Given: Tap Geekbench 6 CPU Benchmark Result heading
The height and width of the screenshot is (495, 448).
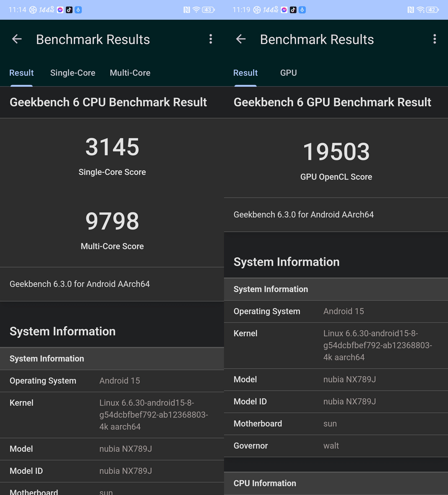Looking at the screenshot, I should pyautogui.click(x=108, y=102).
